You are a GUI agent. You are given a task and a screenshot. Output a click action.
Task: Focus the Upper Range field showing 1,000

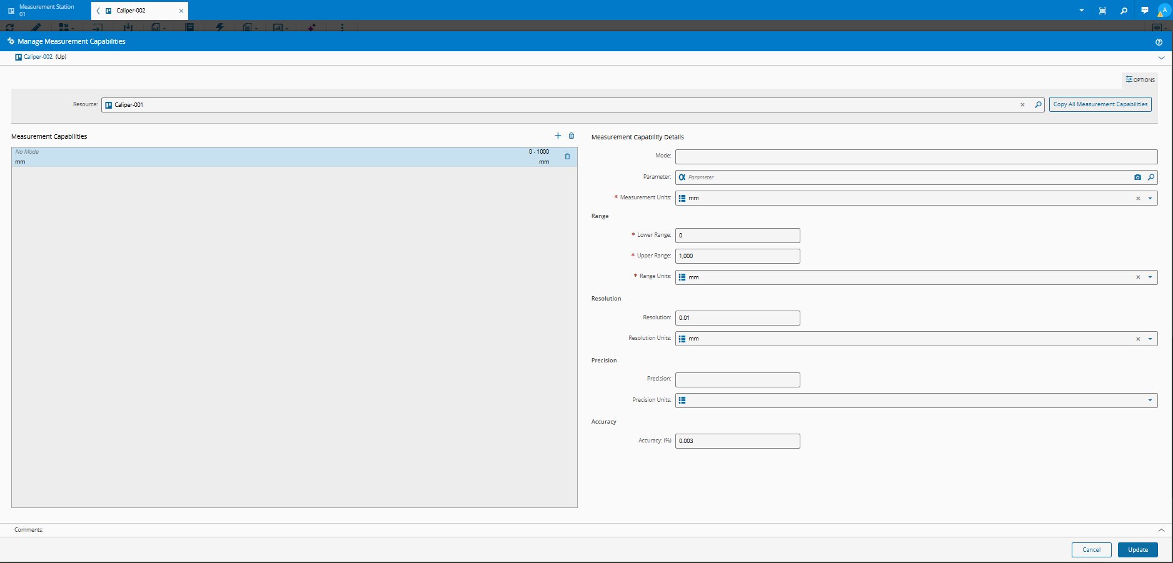pos(737,256)
